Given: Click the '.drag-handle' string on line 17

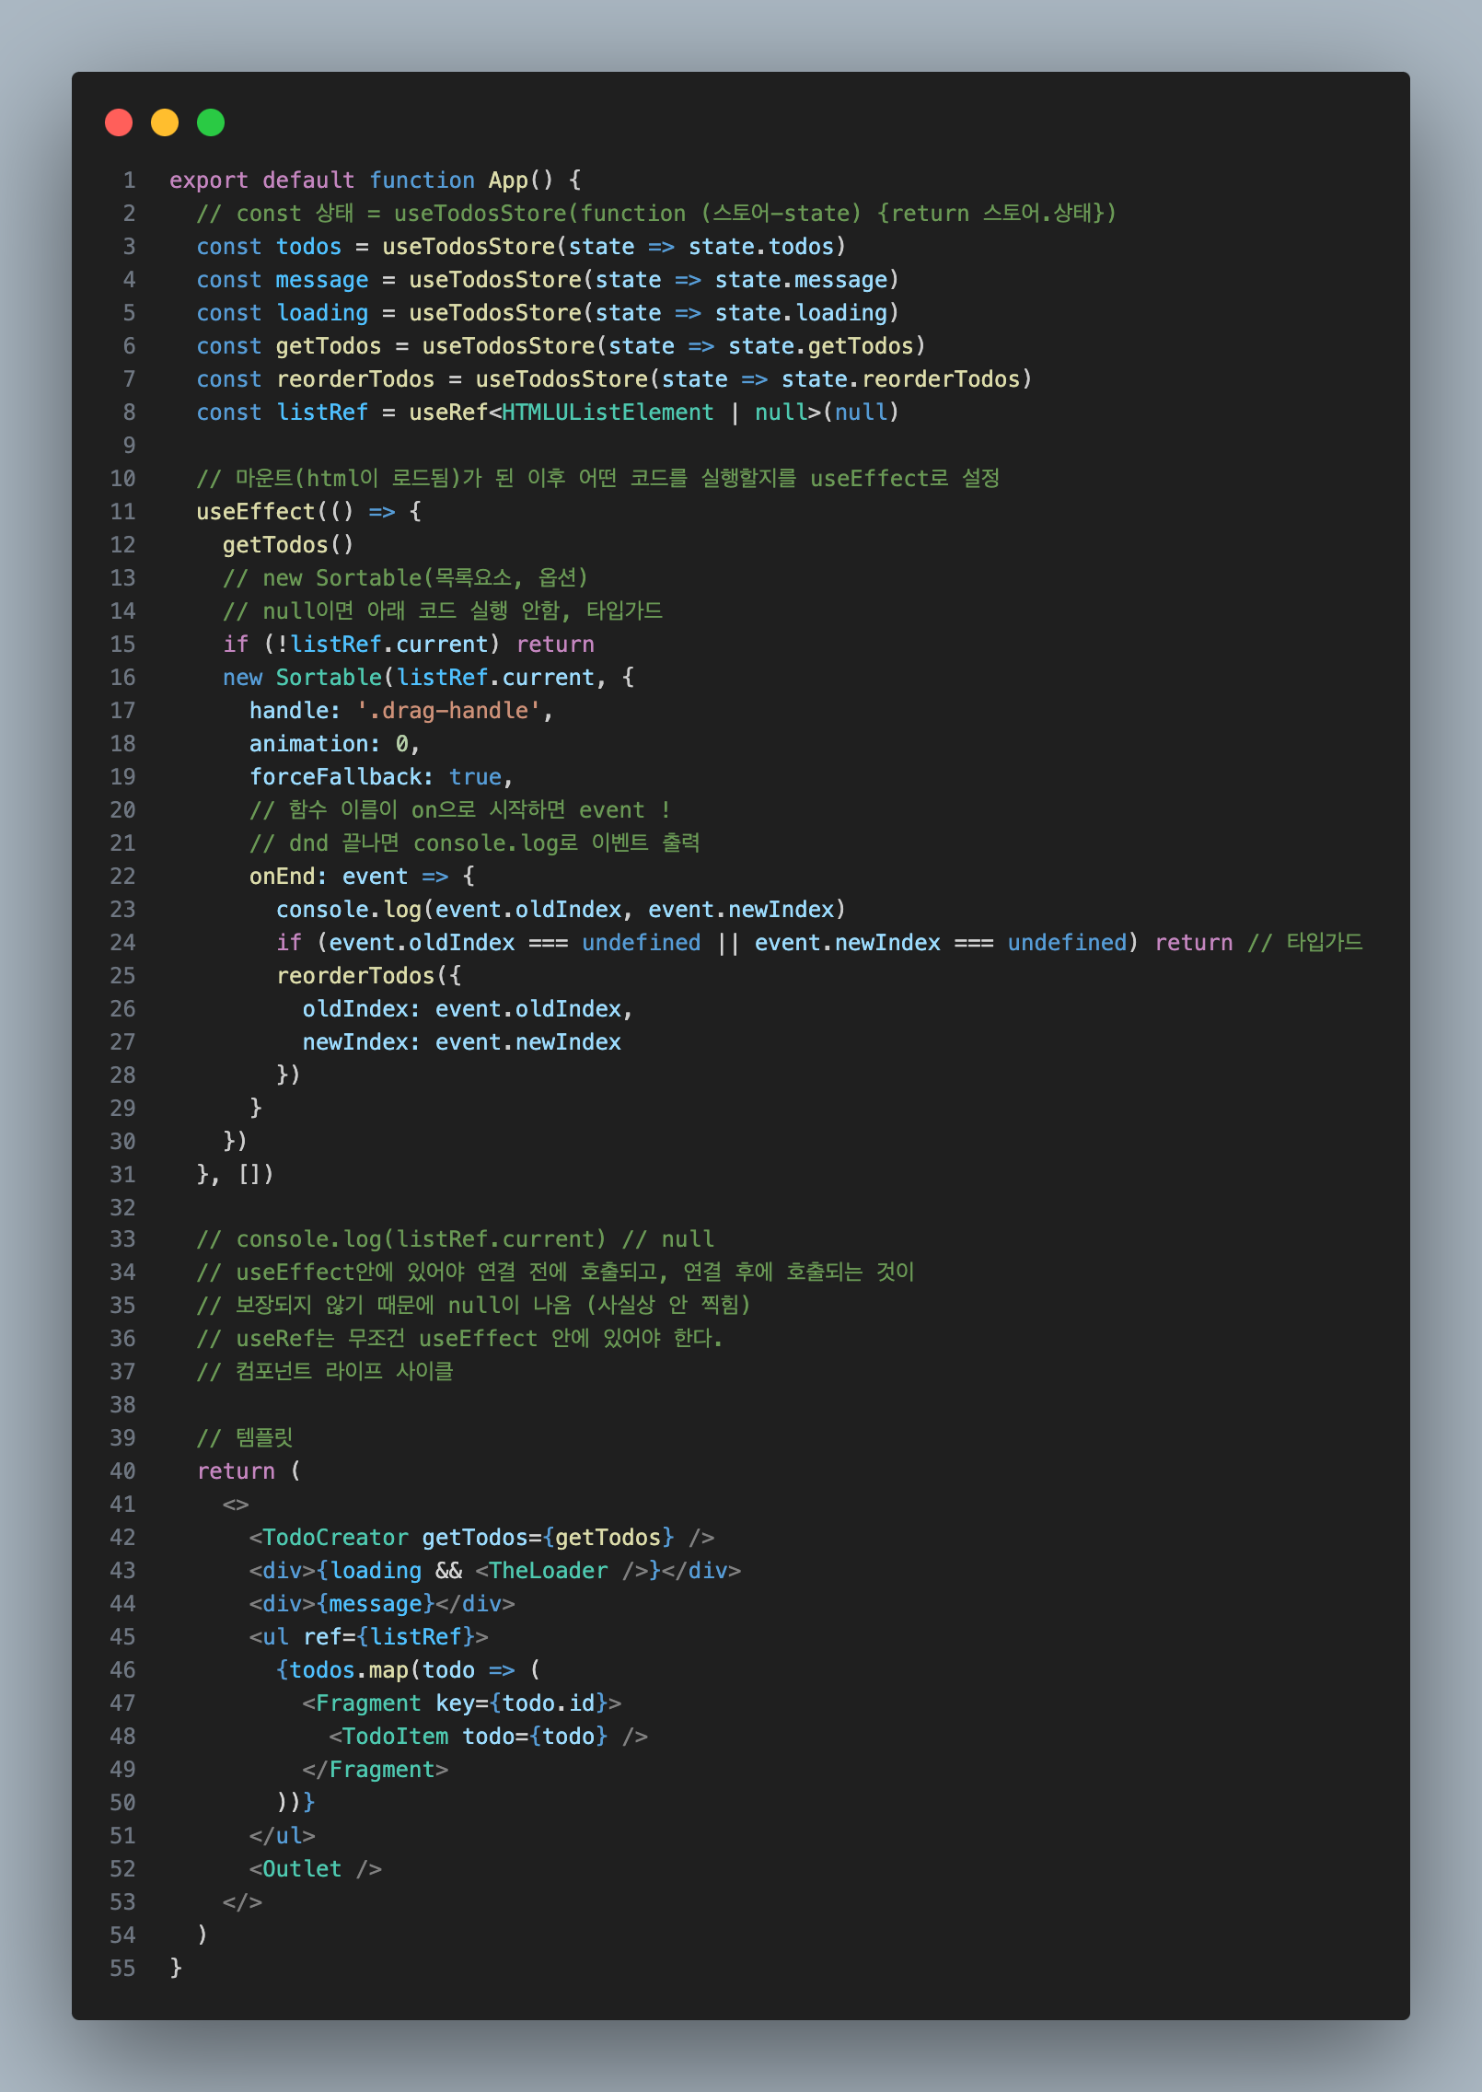Looking at the screenshot, I should coord(448,711).
